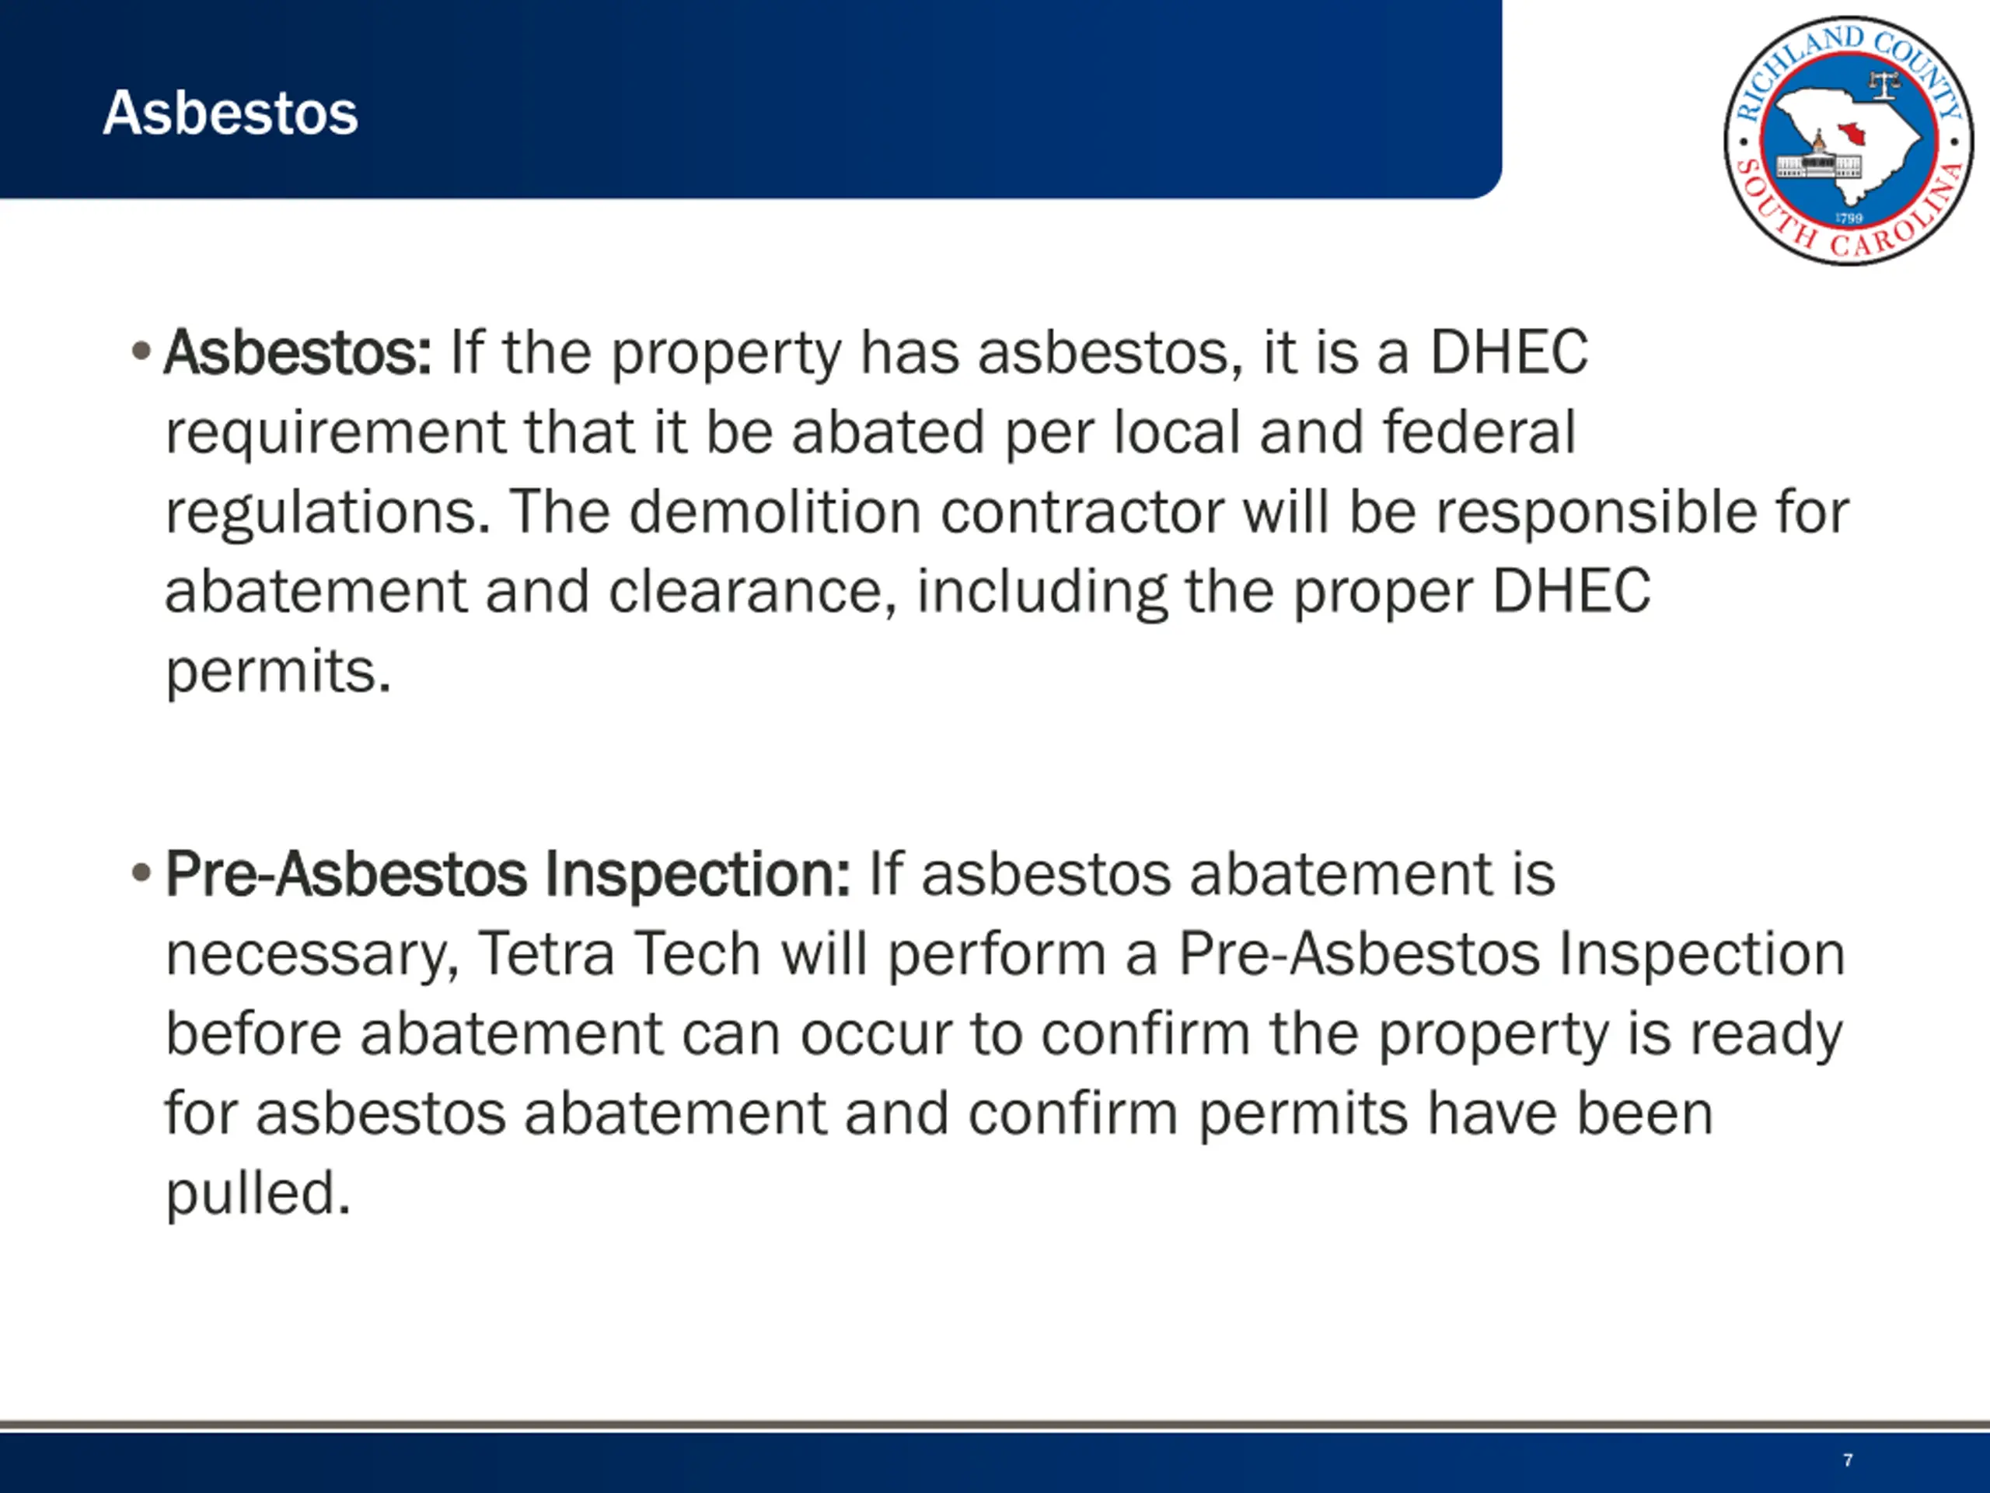This screenshot has height=1493, width=1990.
Task: Click the Richland County seal logo
Action: 1849,142
